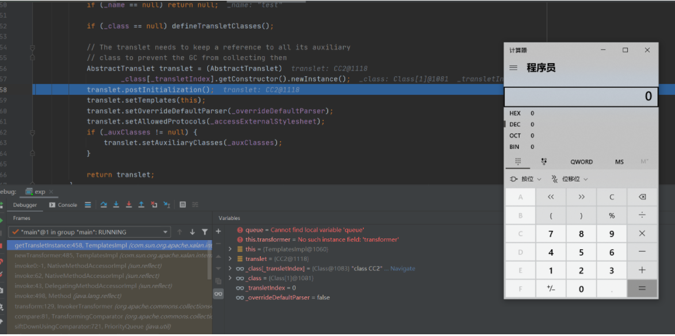Click the Drop Frame icon
The width and height of the screenshot is (675, 336).
point(154,205)
